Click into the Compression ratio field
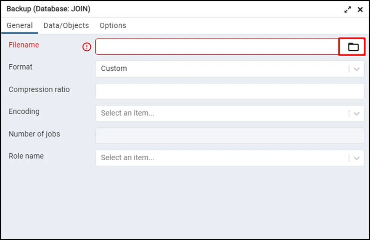 [x=229, y=91]
